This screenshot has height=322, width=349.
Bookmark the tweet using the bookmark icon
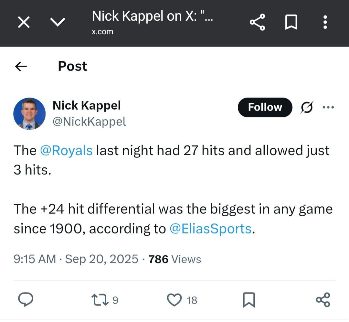coord(249,299)
